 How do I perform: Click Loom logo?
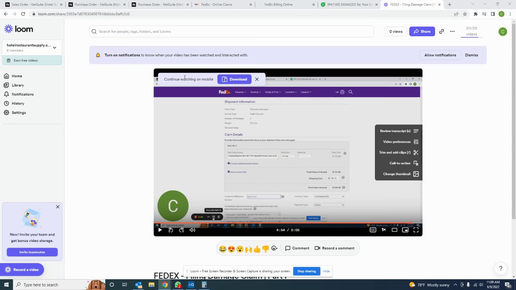pos(19,29)
